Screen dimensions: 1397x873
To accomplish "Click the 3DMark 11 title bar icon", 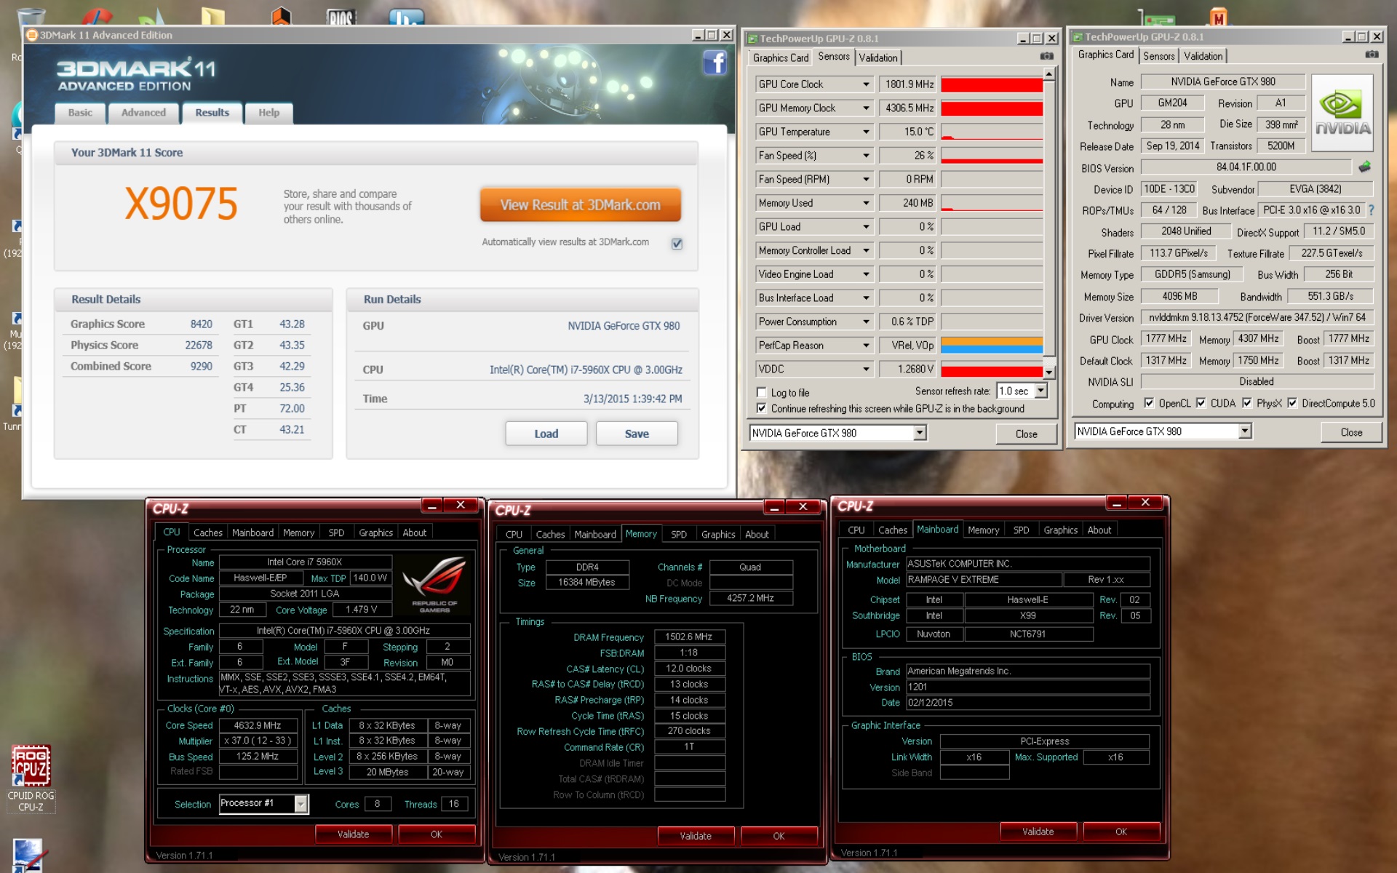I will (31, 35).
